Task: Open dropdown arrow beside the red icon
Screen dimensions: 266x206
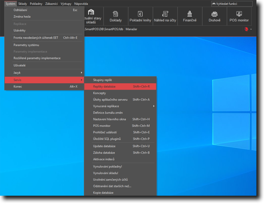Action: 251,29
